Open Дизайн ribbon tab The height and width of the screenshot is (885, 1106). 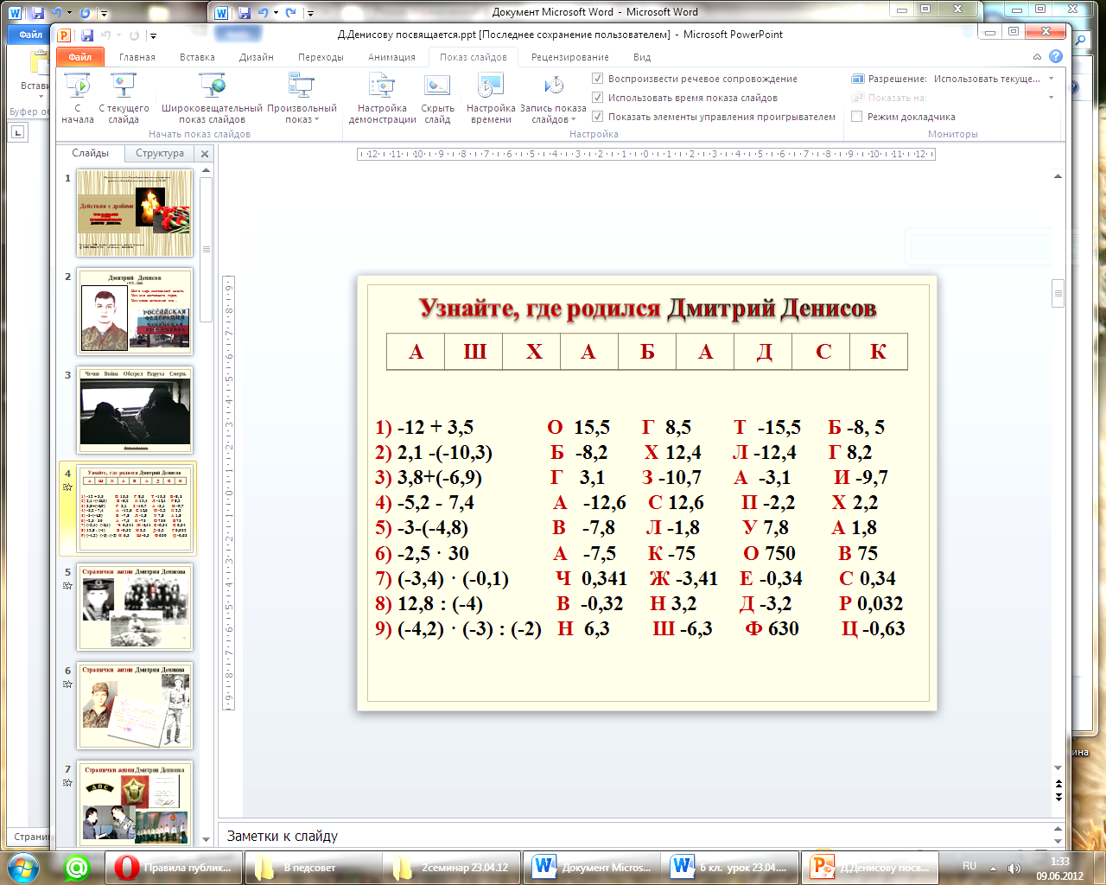coord(257,57)
